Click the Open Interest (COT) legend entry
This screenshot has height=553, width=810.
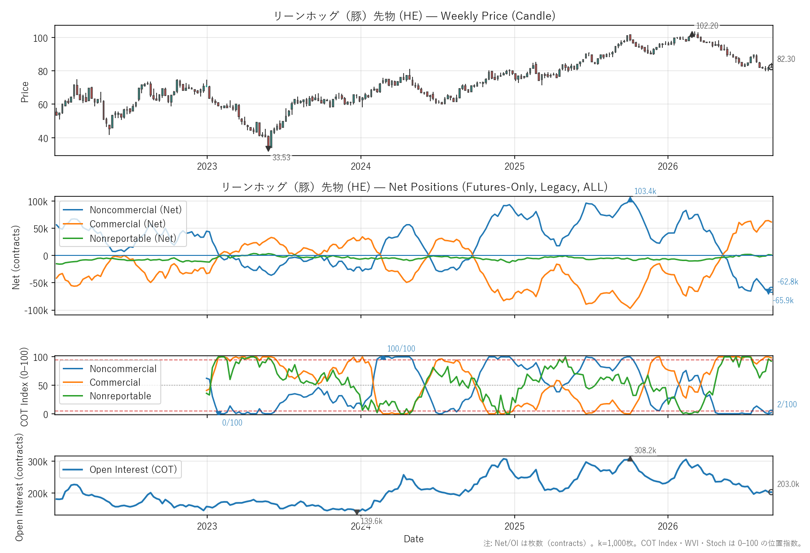point(120,470)
